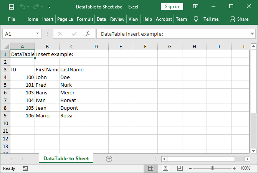Click the Sign in button

click(172, 7)
